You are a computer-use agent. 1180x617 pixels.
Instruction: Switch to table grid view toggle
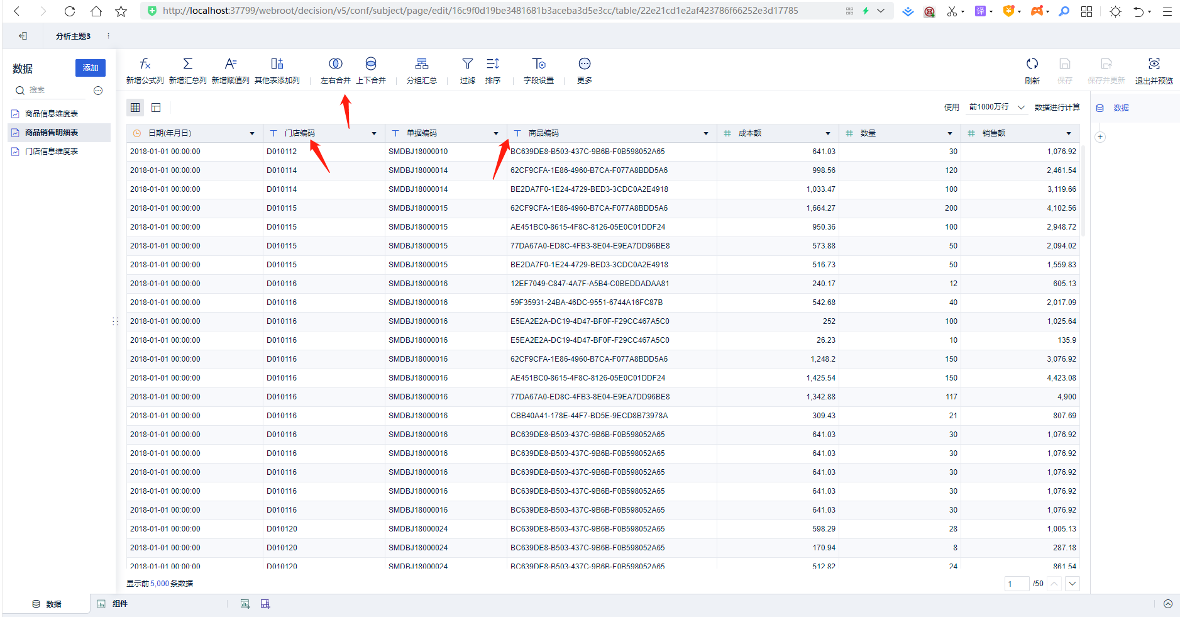click(135, 108)
